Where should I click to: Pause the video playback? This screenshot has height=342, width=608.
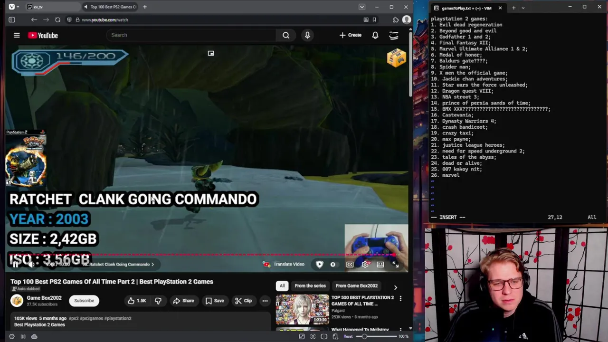pyautogui.click(x=16, y=264)
